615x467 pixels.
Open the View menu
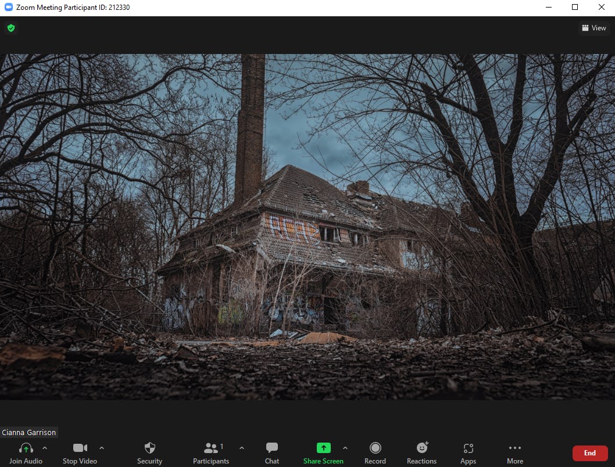pyautogui.click(x=593, y=27)
